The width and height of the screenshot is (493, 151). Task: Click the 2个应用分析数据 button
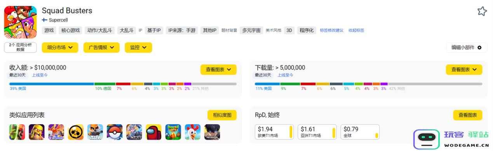coord(20,47)
